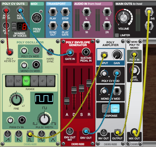Select the EXPO response button
Screen dimensions: 156x147
click(x=115, y=108)
